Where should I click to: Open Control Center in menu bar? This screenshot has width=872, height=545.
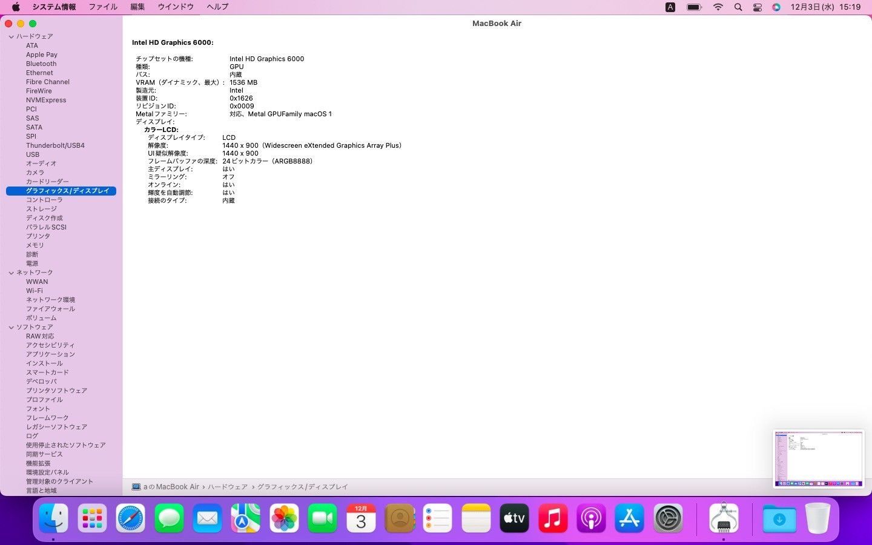coord(757,7)
